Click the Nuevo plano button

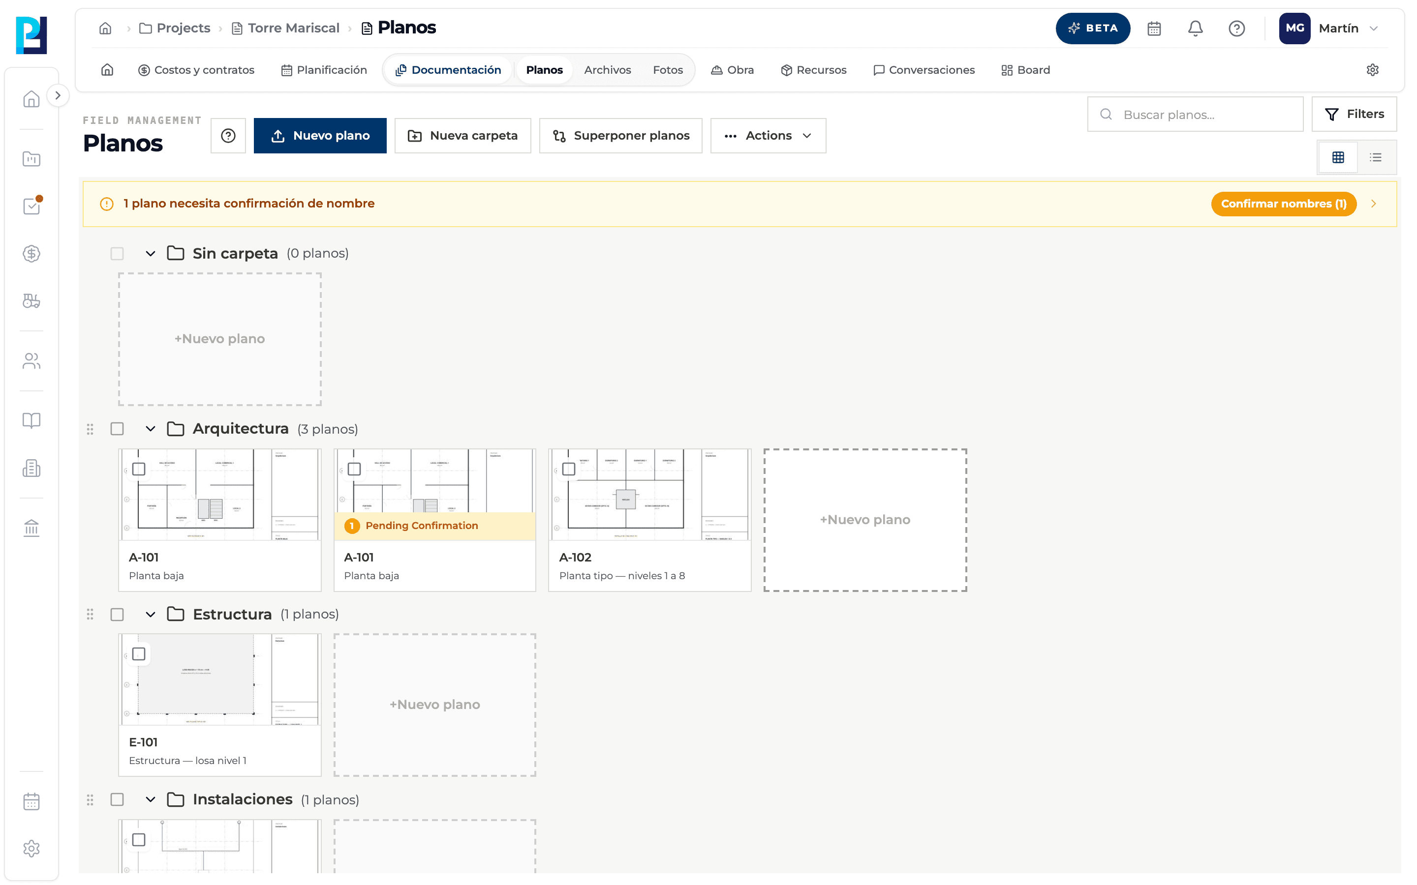tap(320, 136)
